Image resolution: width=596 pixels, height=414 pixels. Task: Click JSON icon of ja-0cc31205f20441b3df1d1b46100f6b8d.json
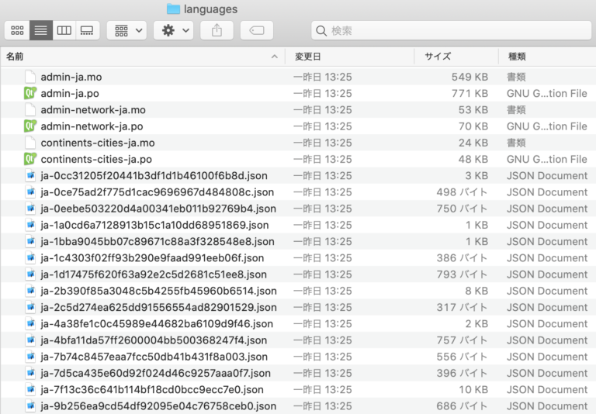pyautogui.click(x=30, y=175)
